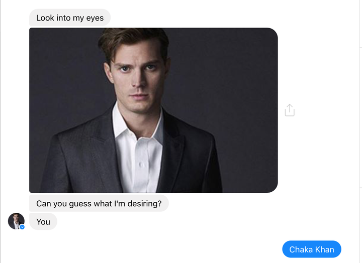Open the sender's round profile avatar
The width and height of the screenshot is (362, 263).
pos(16,221)
